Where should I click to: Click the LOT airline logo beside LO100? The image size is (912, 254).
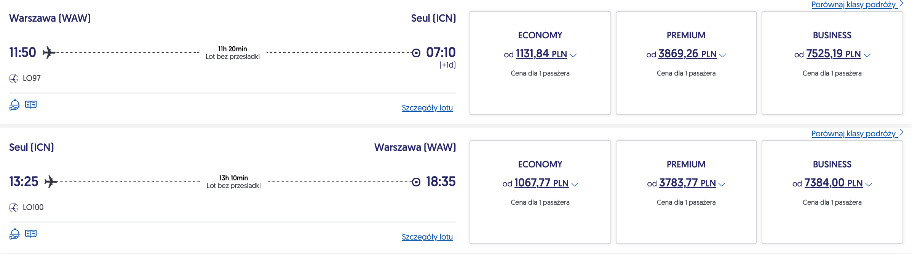point(14,208)
